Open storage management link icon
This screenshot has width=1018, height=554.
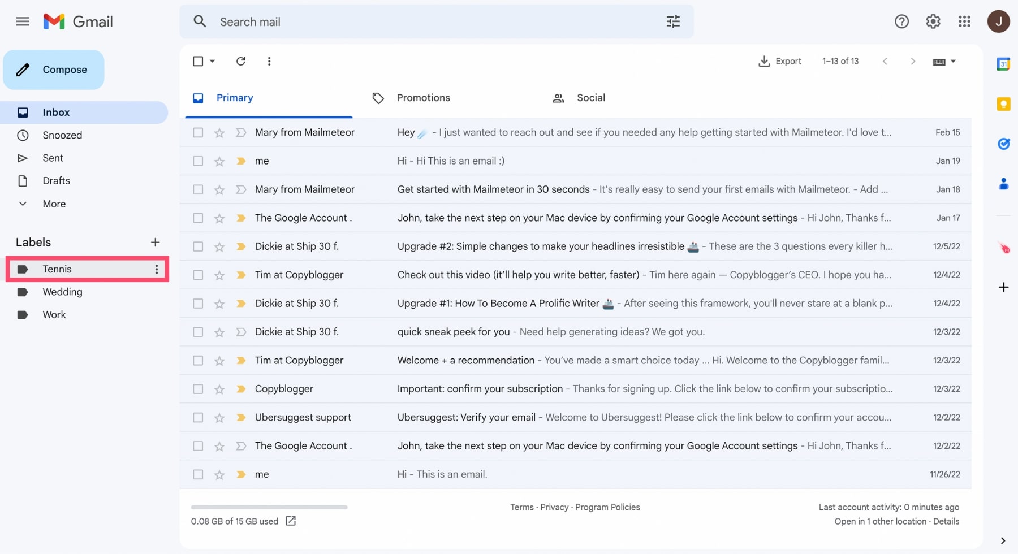coord(291,521)
